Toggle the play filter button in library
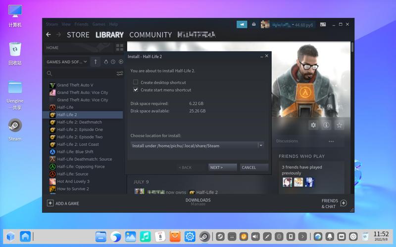Image resolution: width=396 pixels, height=247 pixels. (x=121, y=62)
